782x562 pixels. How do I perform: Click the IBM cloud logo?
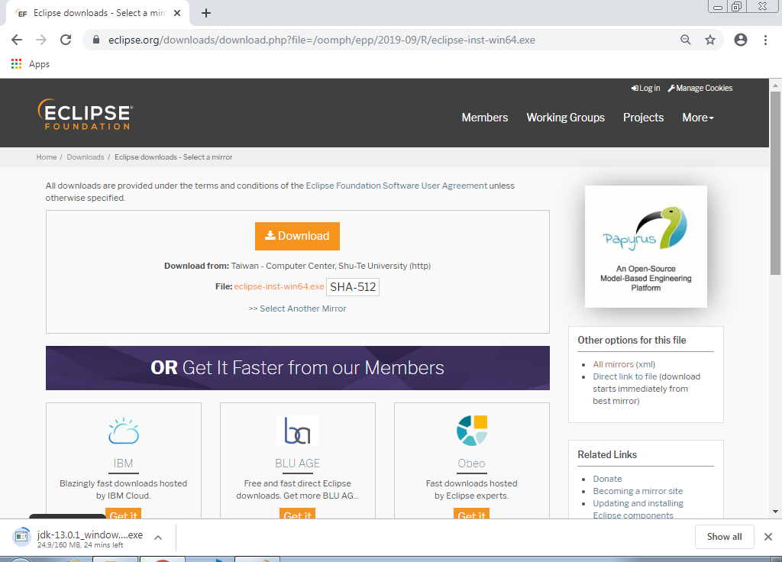tap(123, 431)
